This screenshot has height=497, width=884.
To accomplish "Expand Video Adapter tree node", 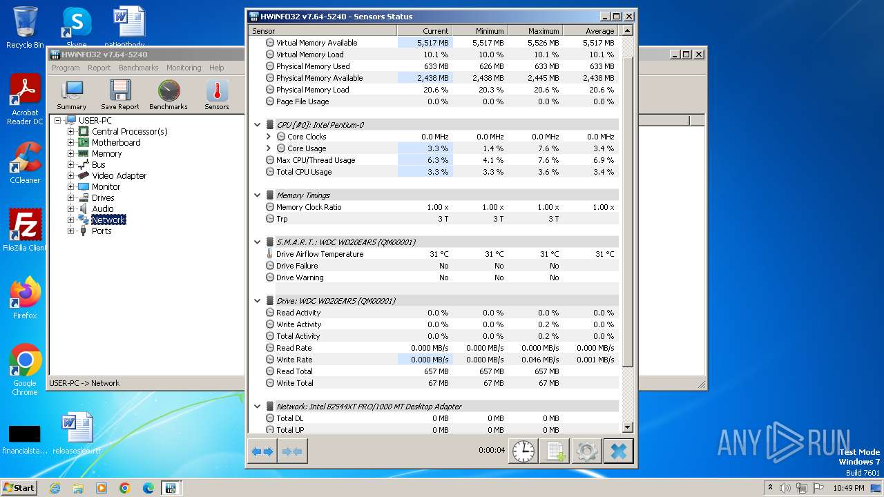I will point(70,175).
